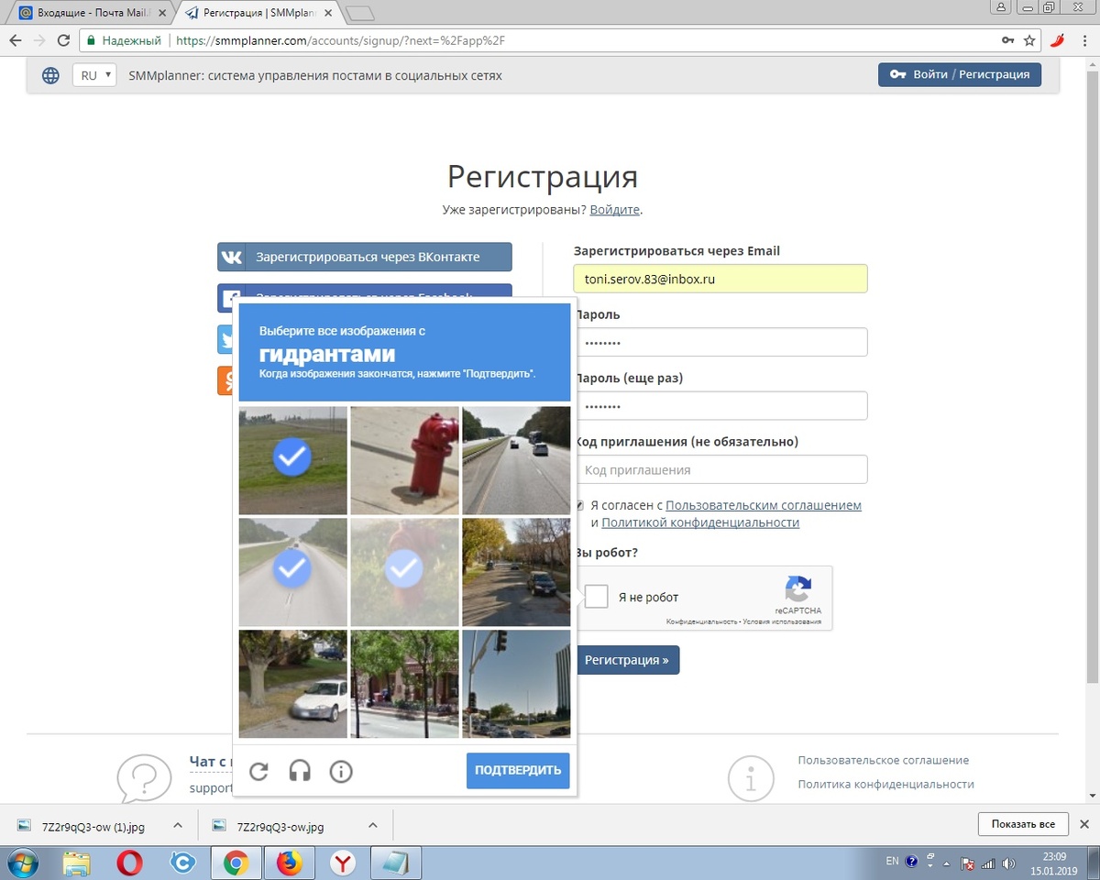This screenshot has width=1100, height=880.
Task: Open the Chrome three-dot menu
Action: click(x=1083, y=40)
